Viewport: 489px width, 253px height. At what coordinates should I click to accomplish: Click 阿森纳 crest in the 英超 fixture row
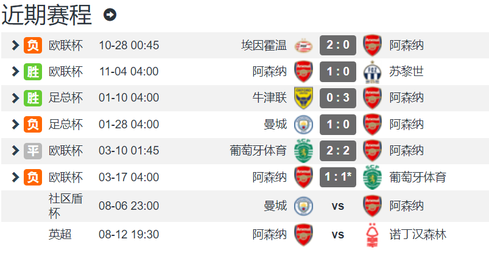303,235
